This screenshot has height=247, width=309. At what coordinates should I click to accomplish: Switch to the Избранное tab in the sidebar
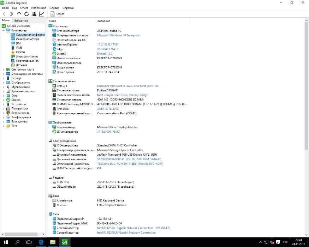(21, 21)
